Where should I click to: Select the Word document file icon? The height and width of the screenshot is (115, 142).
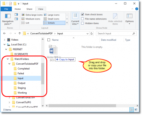click(x=53, y=50)
